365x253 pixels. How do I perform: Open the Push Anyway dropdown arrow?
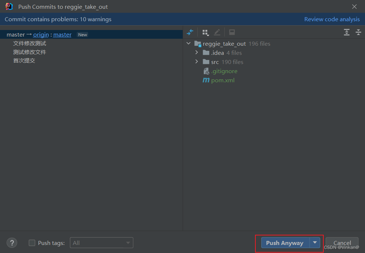click(x=315, y=243)
